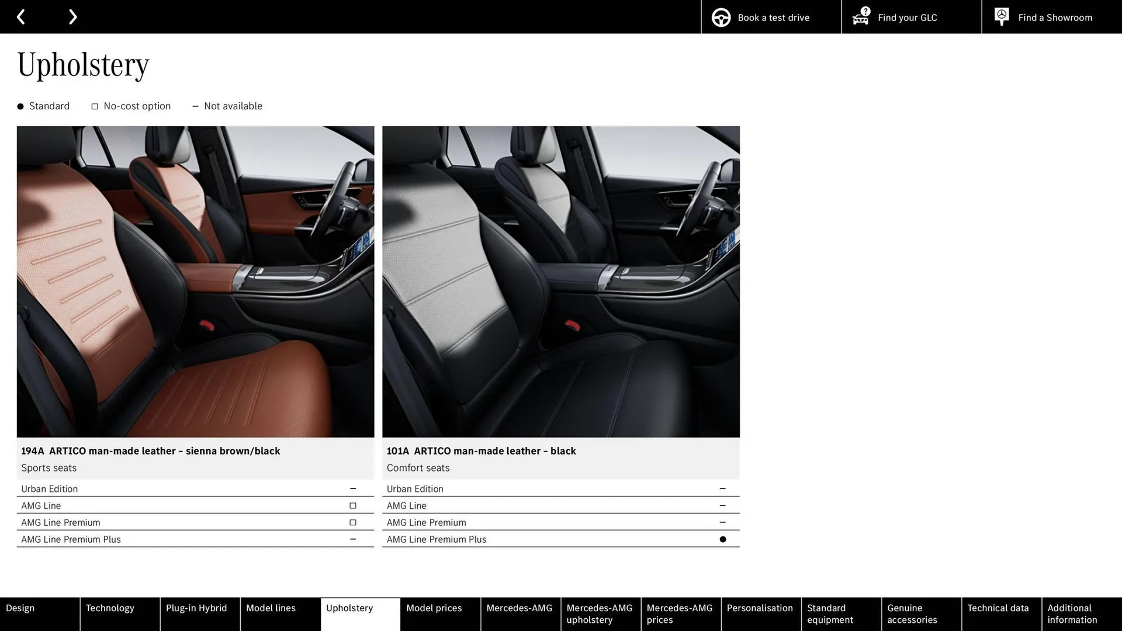1122x631 pixels.
Task: Click the sienna brown/black seat photo
Action: 195,281
